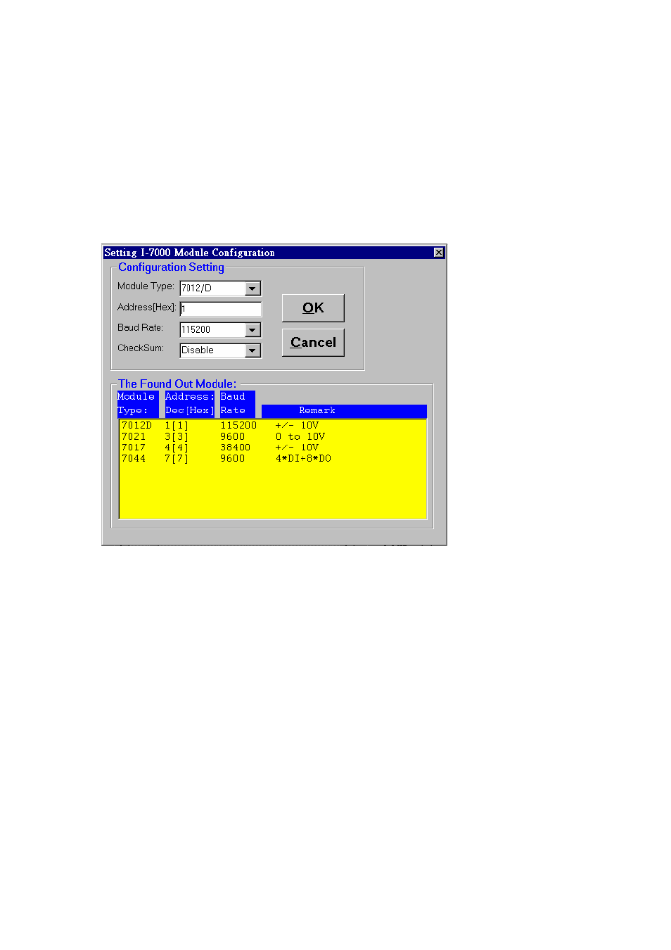Confirm settings with the OK button
Image resolution: width=671 pixels, height=950 pixels.
click(x=313, y=308)
